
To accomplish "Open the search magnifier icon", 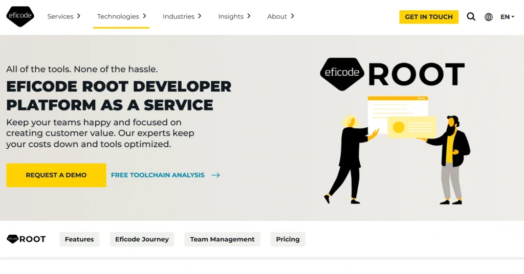I will pyautogui.click(x=471, y=17).
